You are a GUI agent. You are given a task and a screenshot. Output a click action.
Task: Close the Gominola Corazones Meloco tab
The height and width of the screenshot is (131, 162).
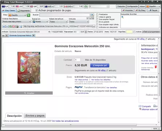pyautogui.click(x=33, y=35)
